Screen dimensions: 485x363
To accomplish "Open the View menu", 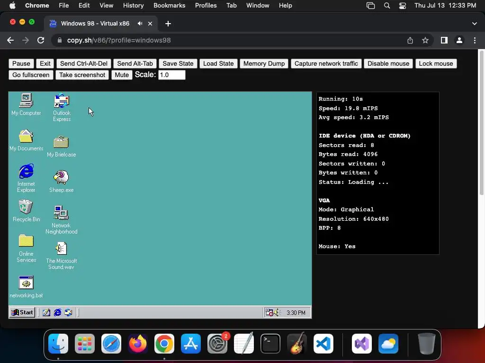I will coord(106,6).
